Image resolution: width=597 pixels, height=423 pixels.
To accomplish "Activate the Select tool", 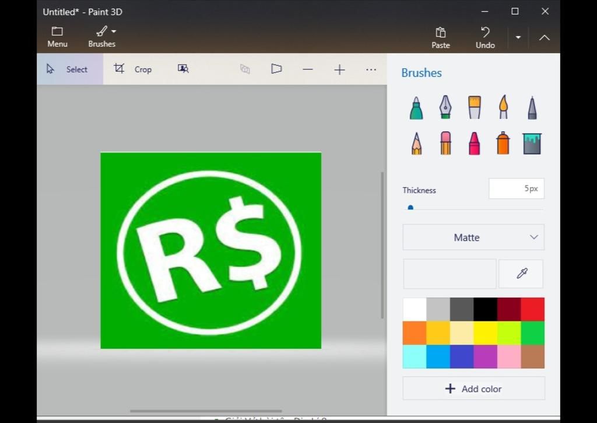I will coord(70,69).
